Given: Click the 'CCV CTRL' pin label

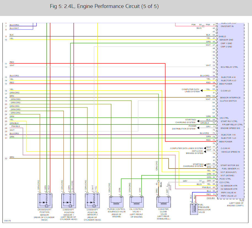Looking at the screenshot, I should (224, 183).
